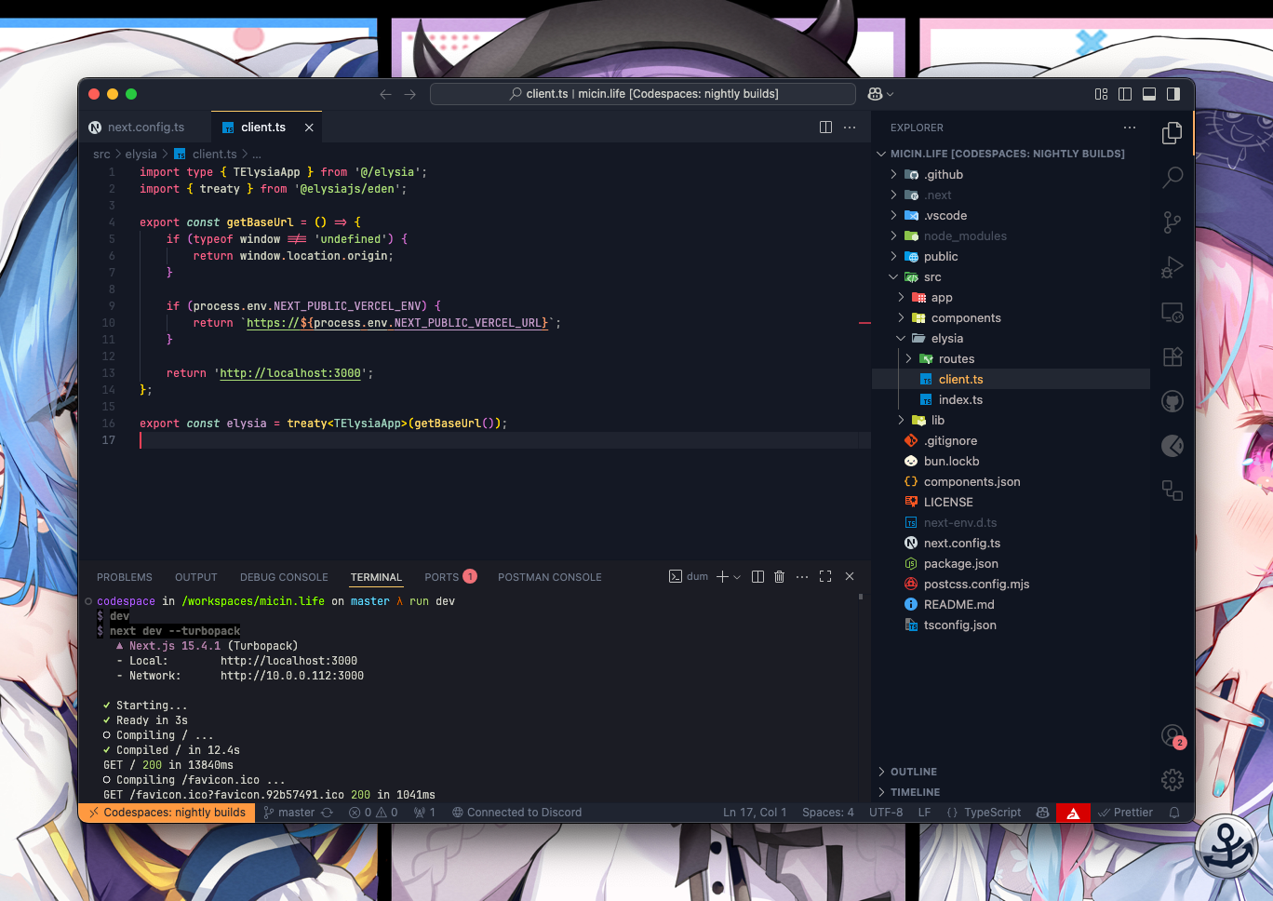
Task: Toggle the primary side bar layout button
Action: tap(1125, 94)
